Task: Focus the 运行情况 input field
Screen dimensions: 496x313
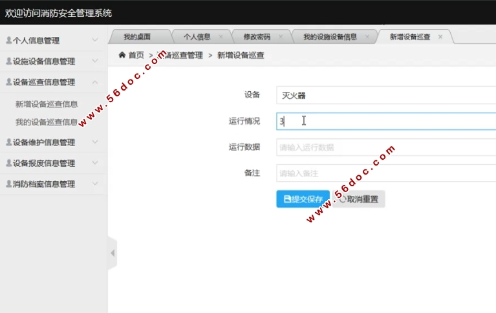Action: [386, 121]
